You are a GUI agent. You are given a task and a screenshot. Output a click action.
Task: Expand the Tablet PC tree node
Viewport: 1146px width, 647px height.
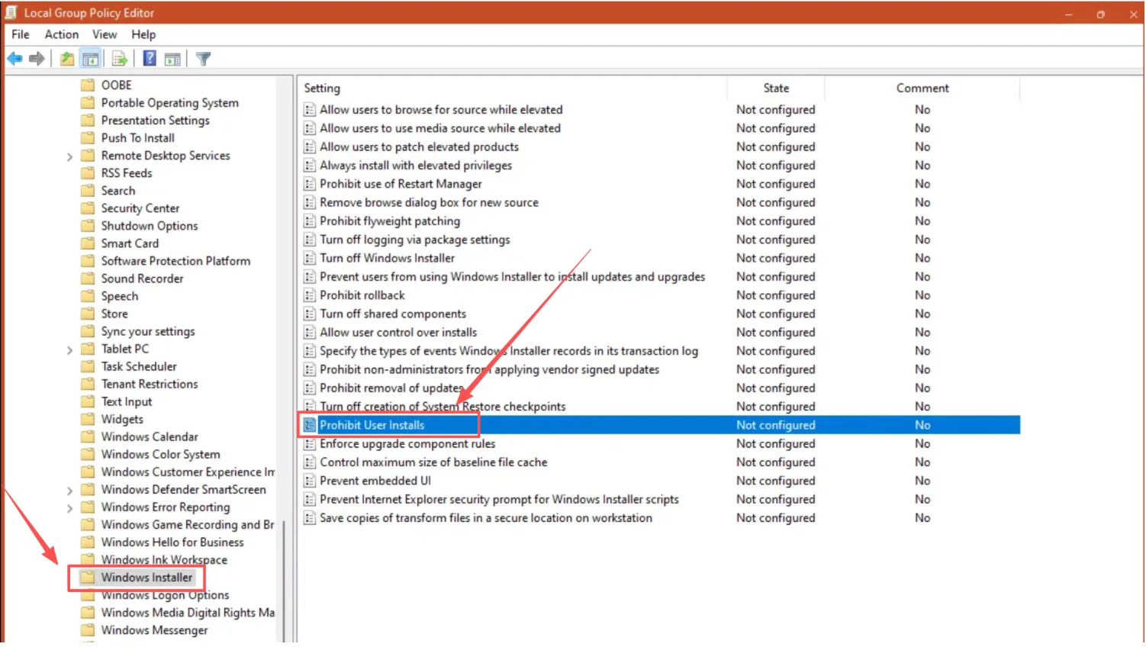click(69, 350)
